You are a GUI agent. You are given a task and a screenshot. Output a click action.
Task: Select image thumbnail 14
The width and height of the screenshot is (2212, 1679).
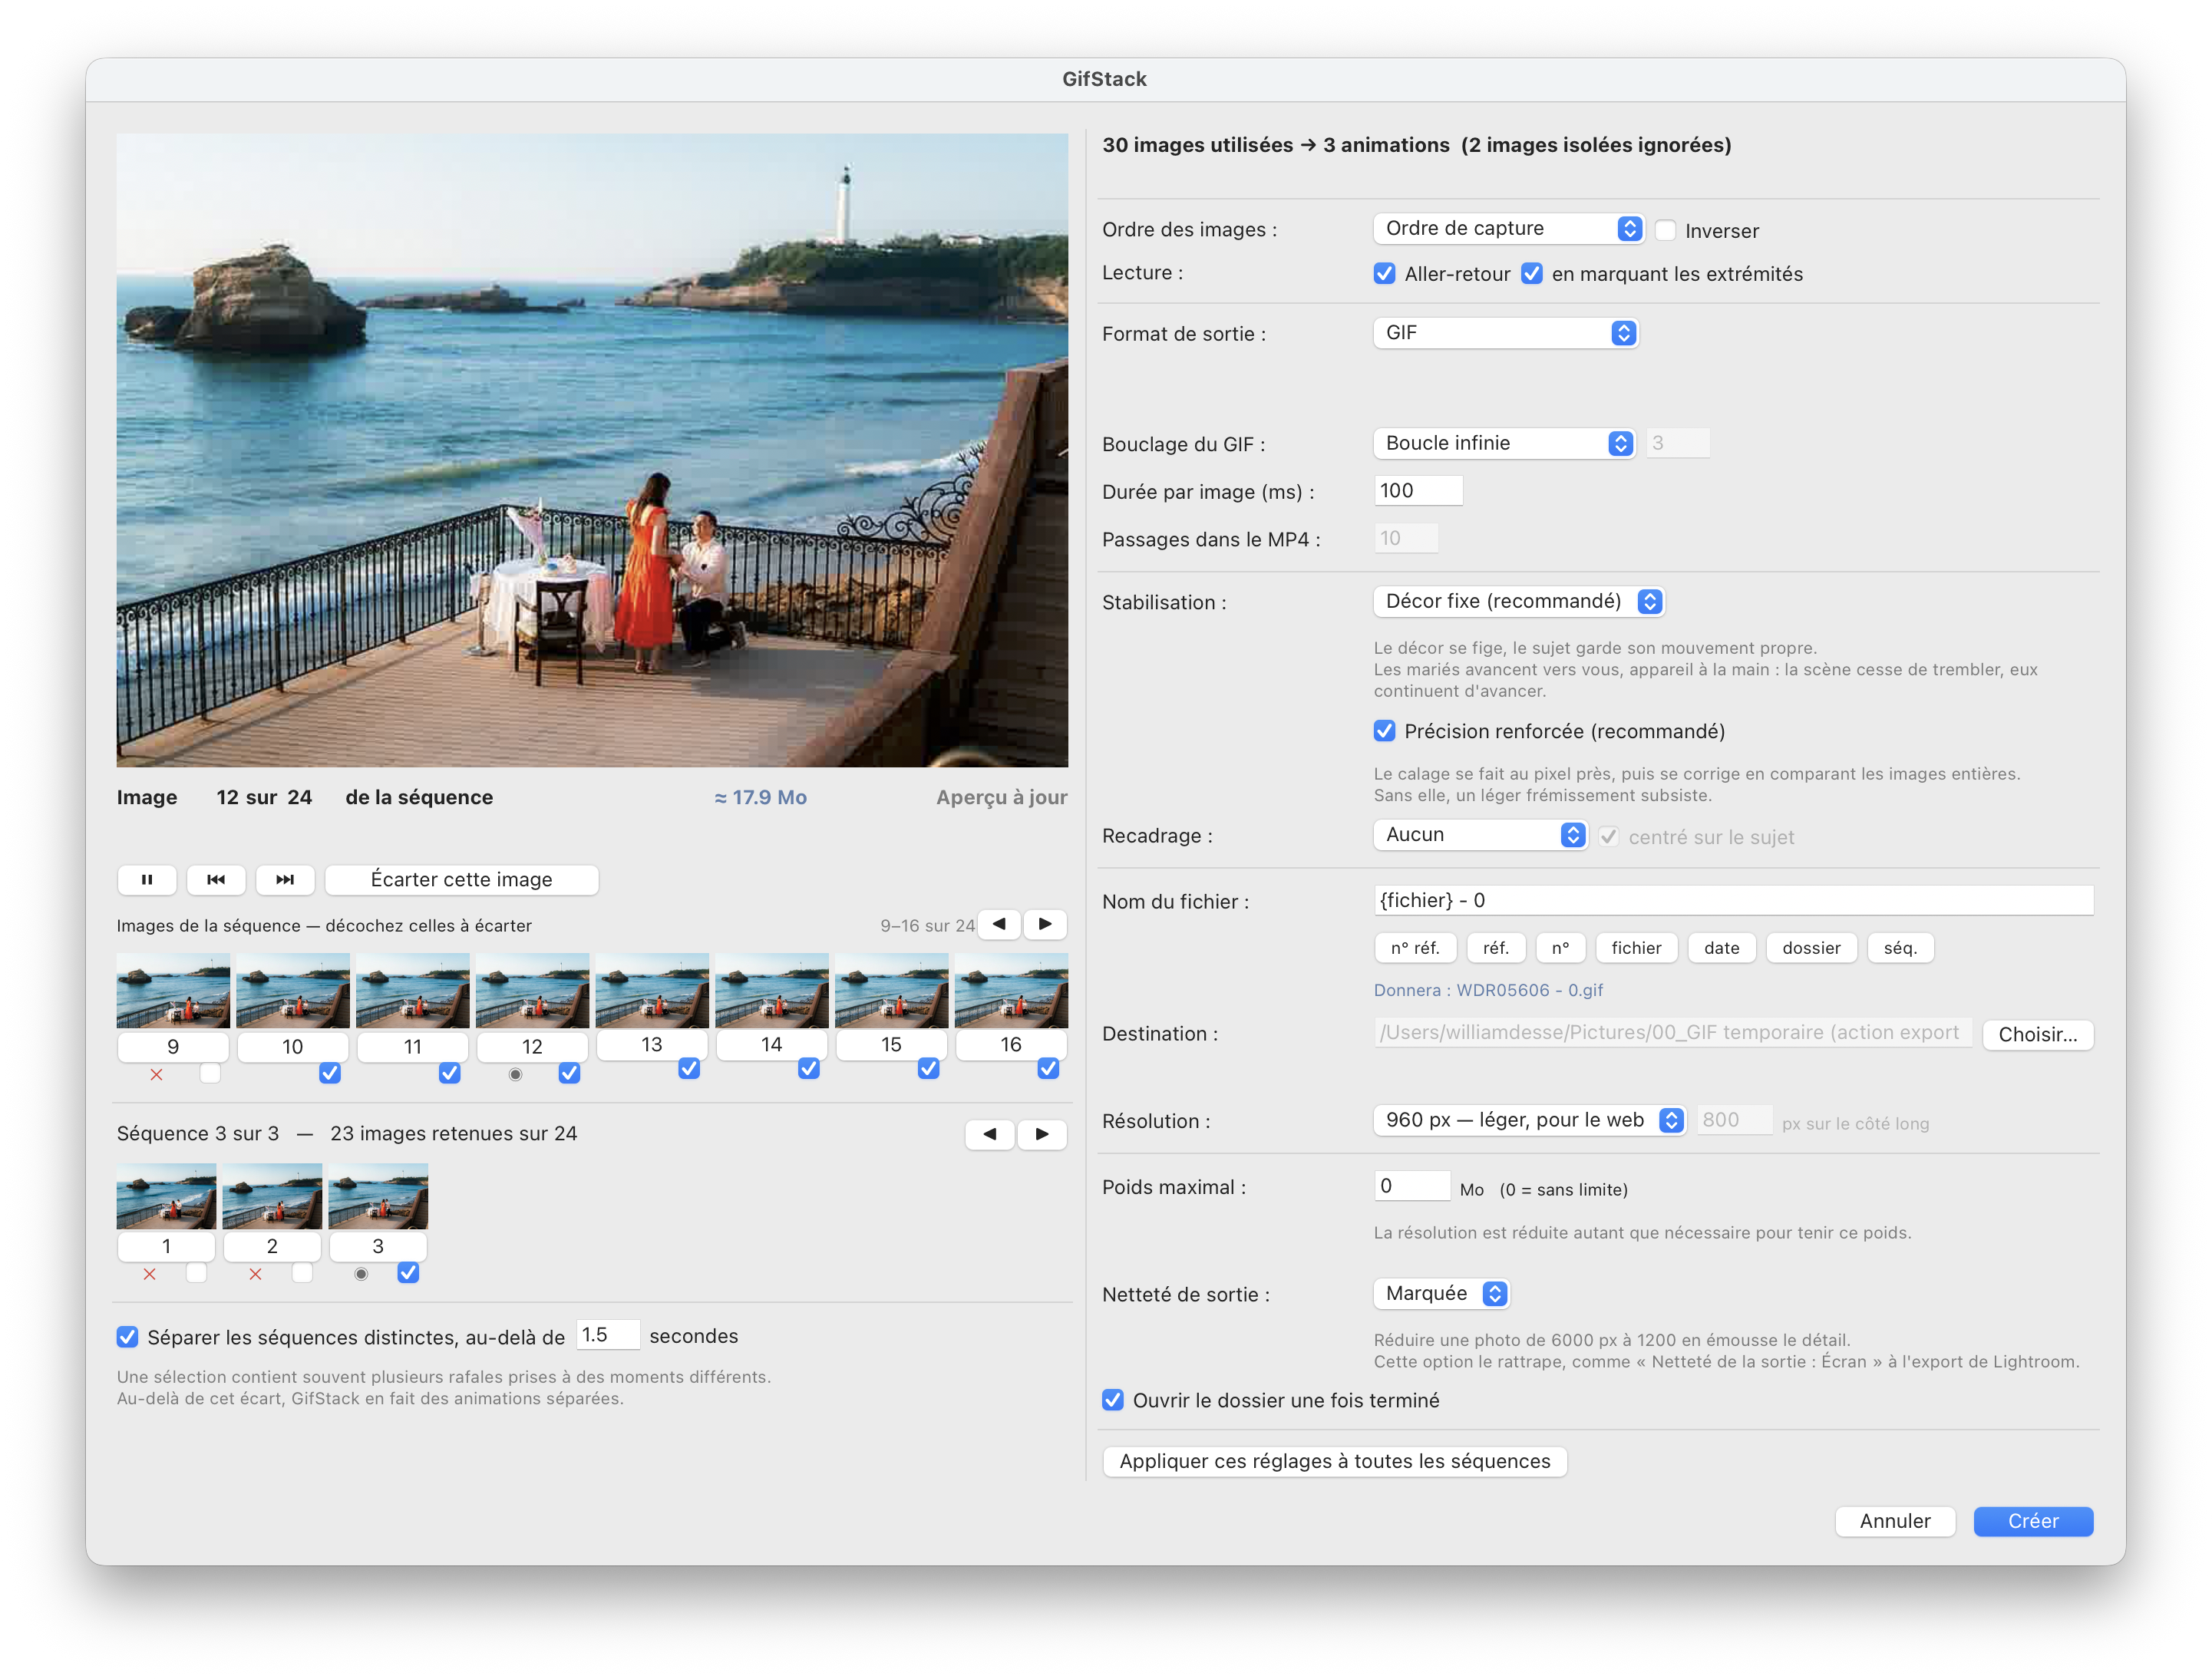tap(772, 991)
